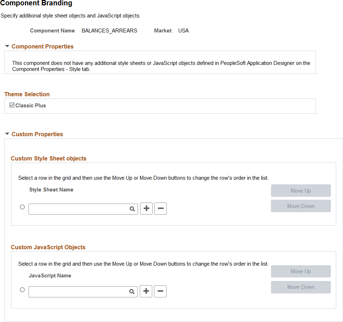Delete the JavaScript row with the minus icon
Viewport: 343px width, 322px height.
point(160,291)
